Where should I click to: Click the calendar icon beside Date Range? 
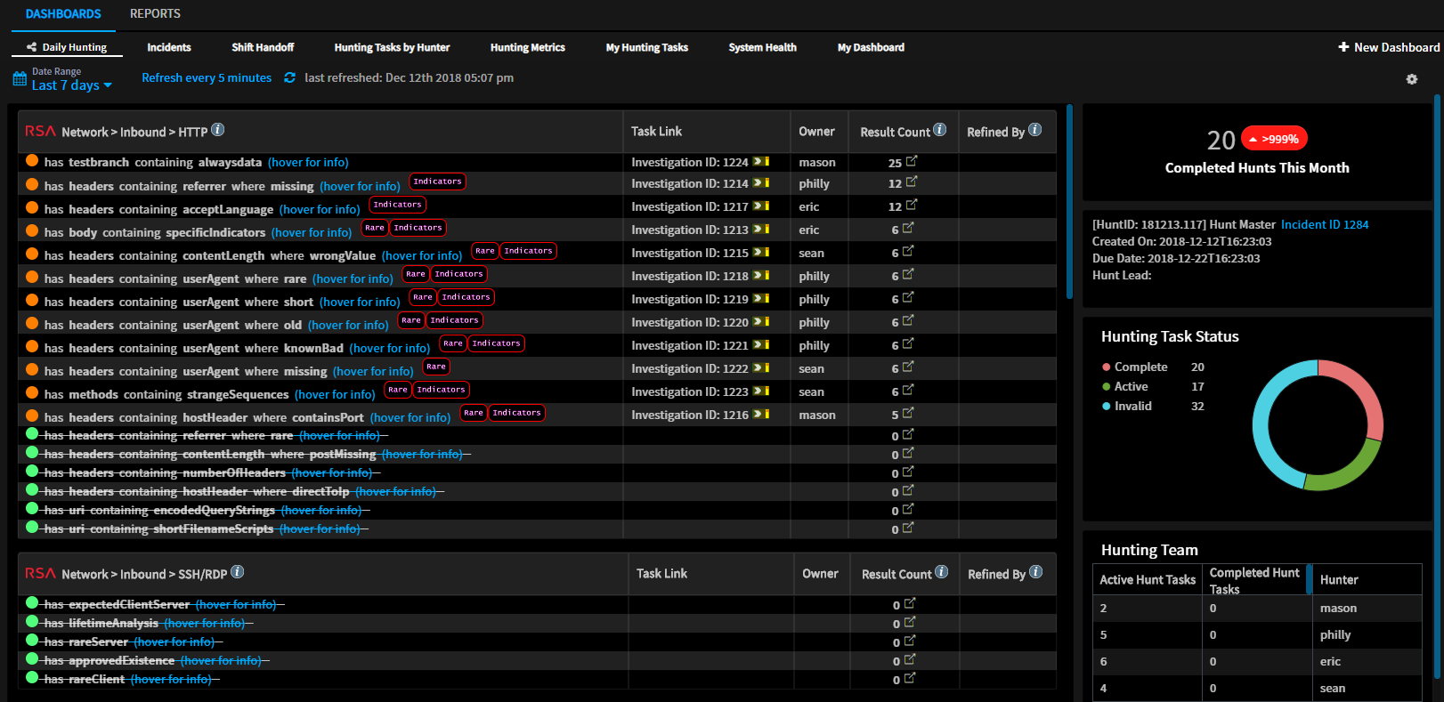[x=20, y=79]
